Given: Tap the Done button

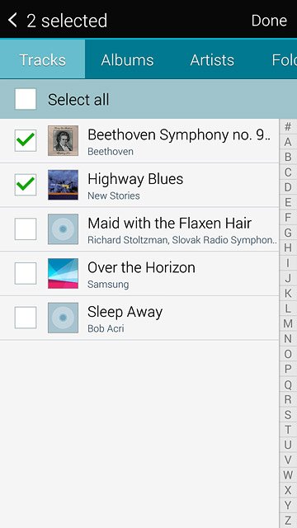Looking at the screenshot, I should click(x=269, y=21).
